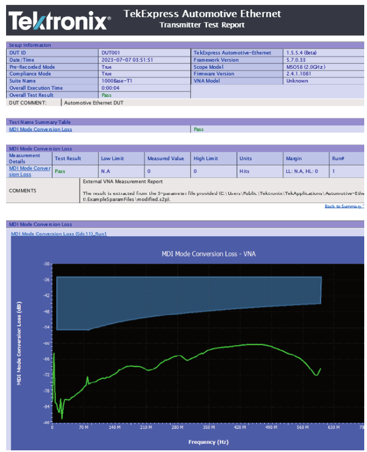
Task: Click the -60 tick label on the vertical axis
Action: pyautogui.click(x=46, y=343)
